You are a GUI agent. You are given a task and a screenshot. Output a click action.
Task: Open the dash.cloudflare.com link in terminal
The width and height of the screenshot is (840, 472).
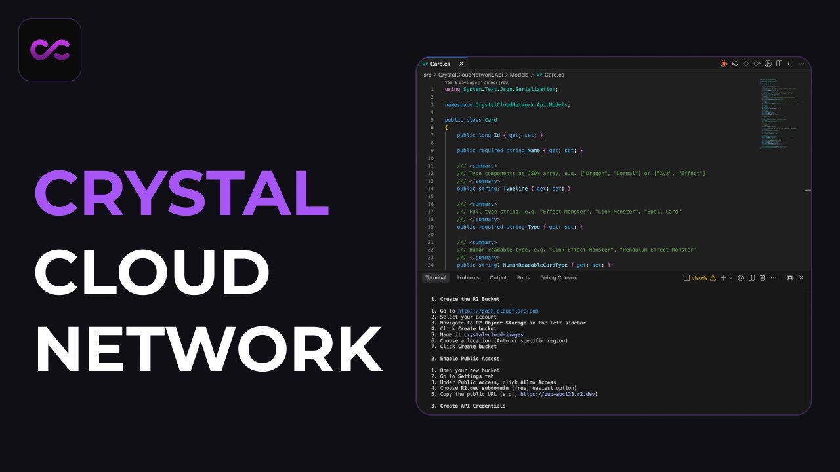(x=497, y=311)
